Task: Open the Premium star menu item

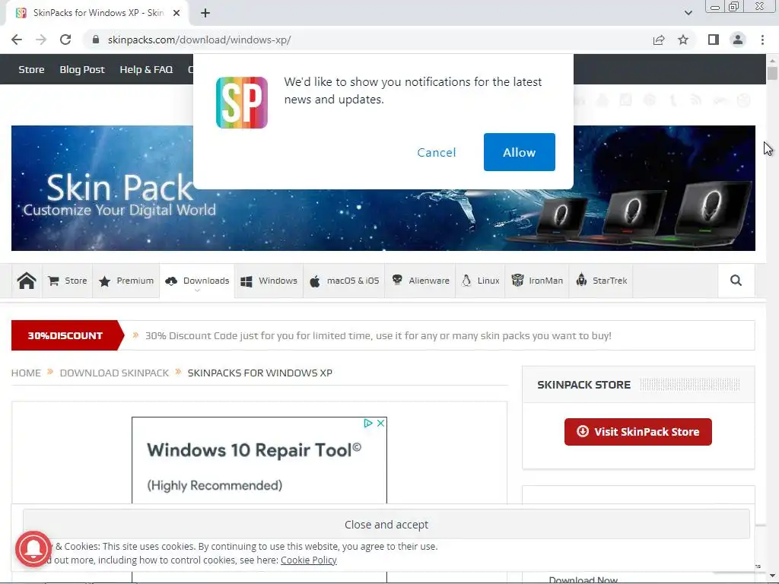Action: (126, 281)
